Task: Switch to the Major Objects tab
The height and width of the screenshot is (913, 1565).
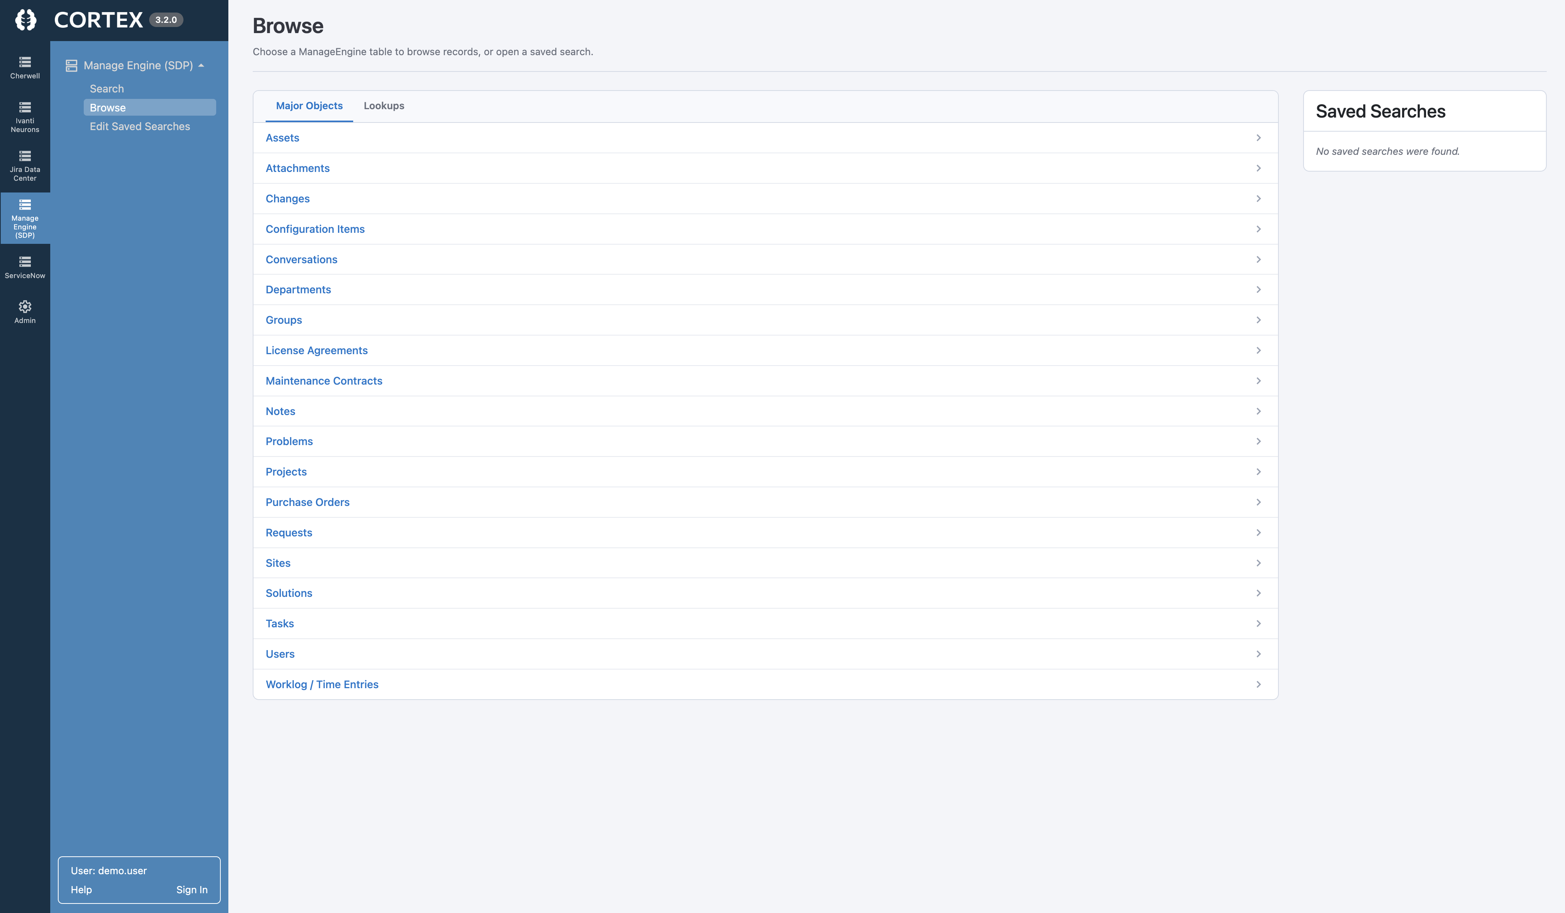Action: pyautogui.click(x=309, y=106)
